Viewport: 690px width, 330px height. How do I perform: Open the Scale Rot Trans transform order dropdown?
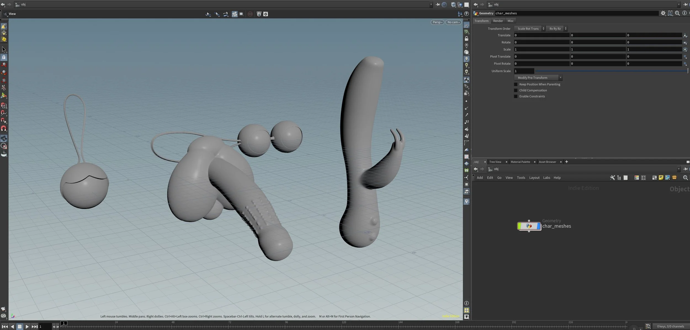(x=529, y=28)
